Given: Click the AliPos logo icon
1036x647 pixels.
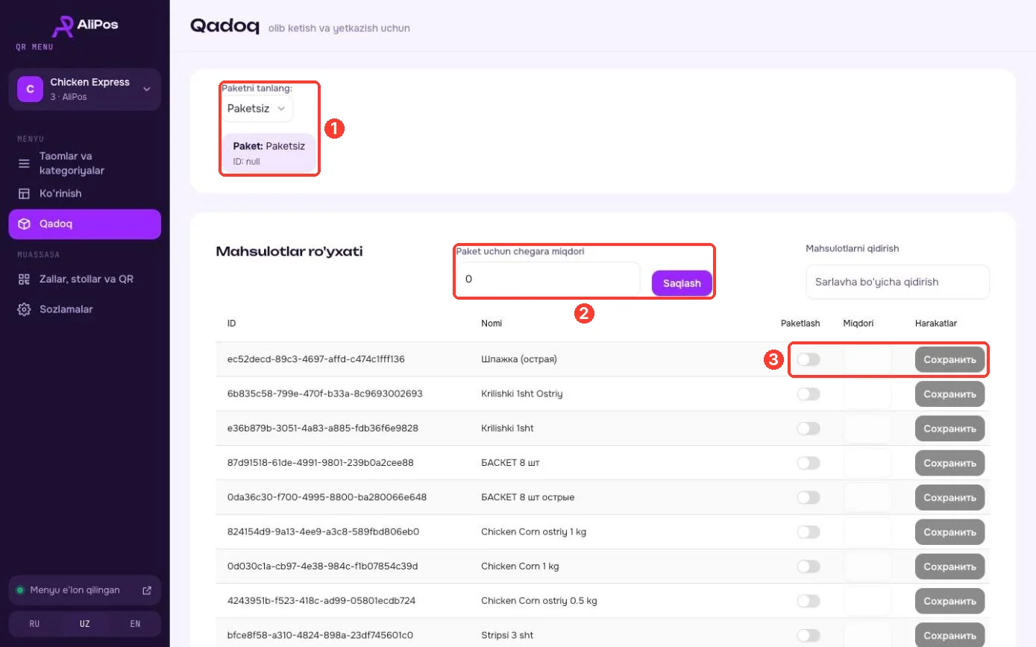Looking at the screenshot, I should coord(63,25).
